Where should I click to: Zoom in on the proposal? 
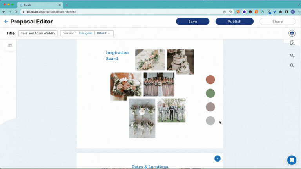[292, 56]
